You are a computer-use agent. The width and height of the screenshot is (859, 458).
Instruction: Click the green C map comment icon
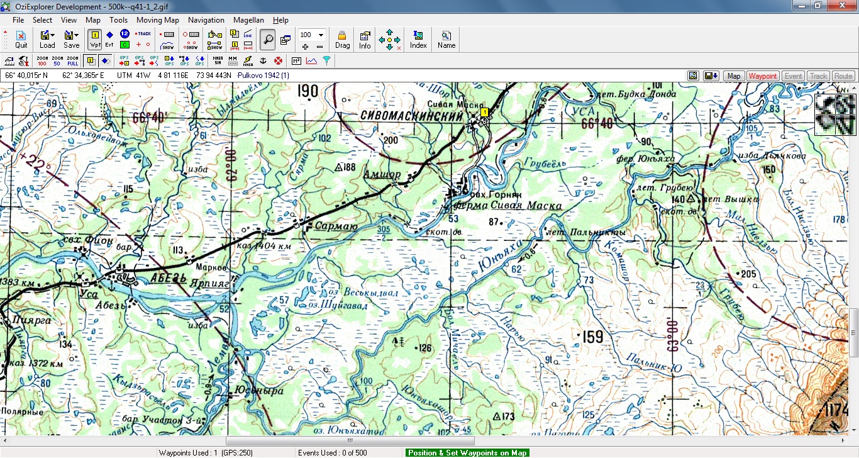pos(125,45)
